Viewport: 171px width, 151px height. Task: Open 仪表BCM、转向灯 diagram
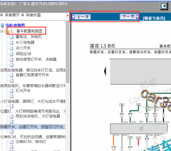[31, 142]
